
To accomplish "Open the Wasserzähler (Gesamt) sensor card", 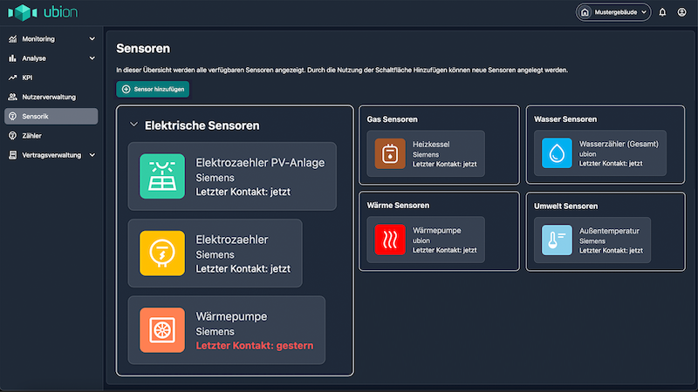I will 600,153.
